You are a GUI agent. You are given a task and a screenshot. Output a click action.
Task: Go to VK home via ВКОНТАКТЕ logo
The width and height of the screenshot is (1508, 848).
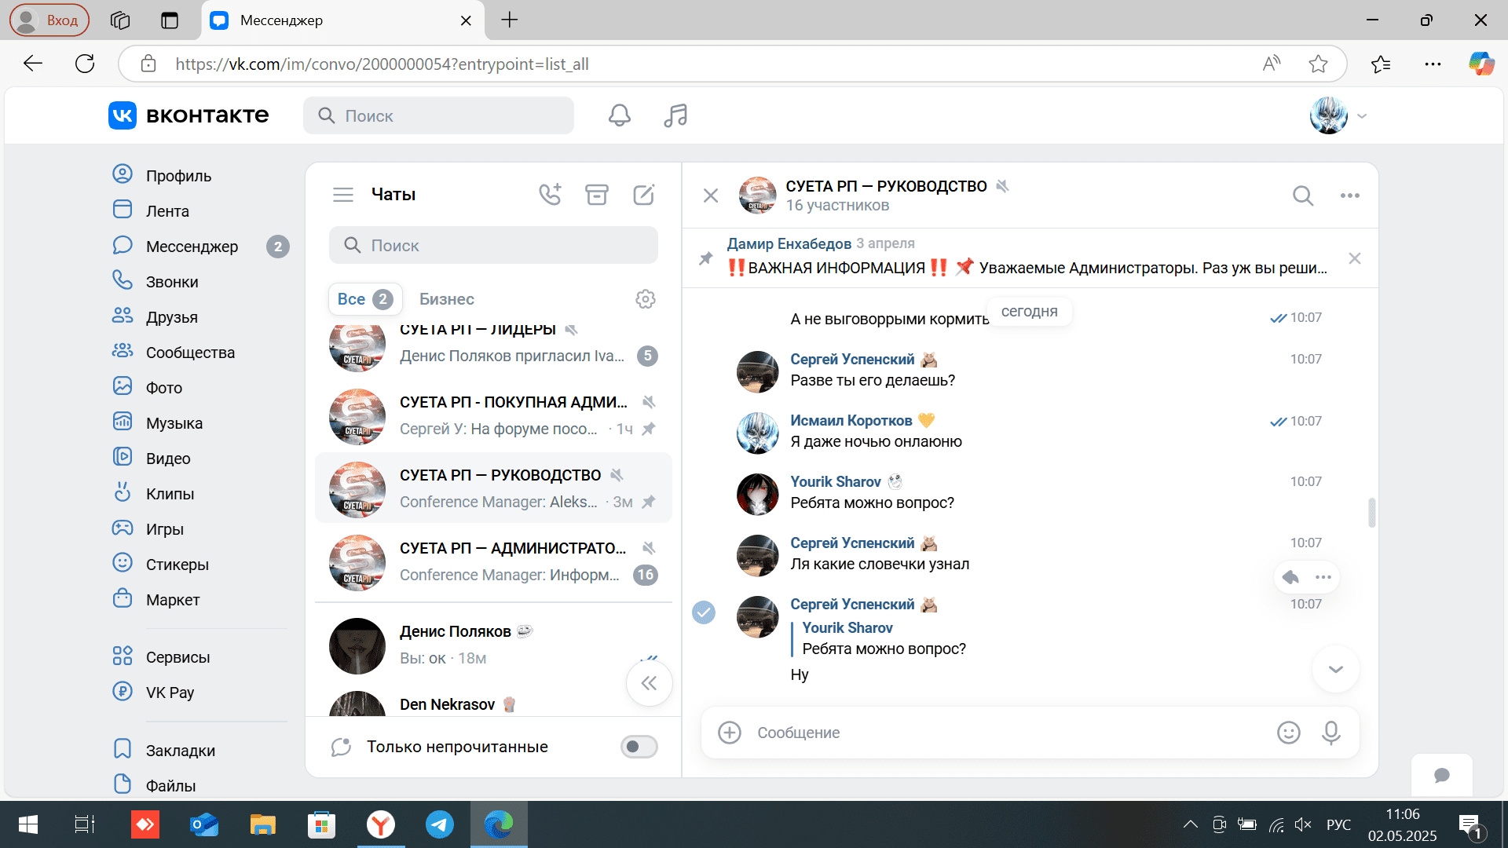pyautogui.click(x=188, y=115)
